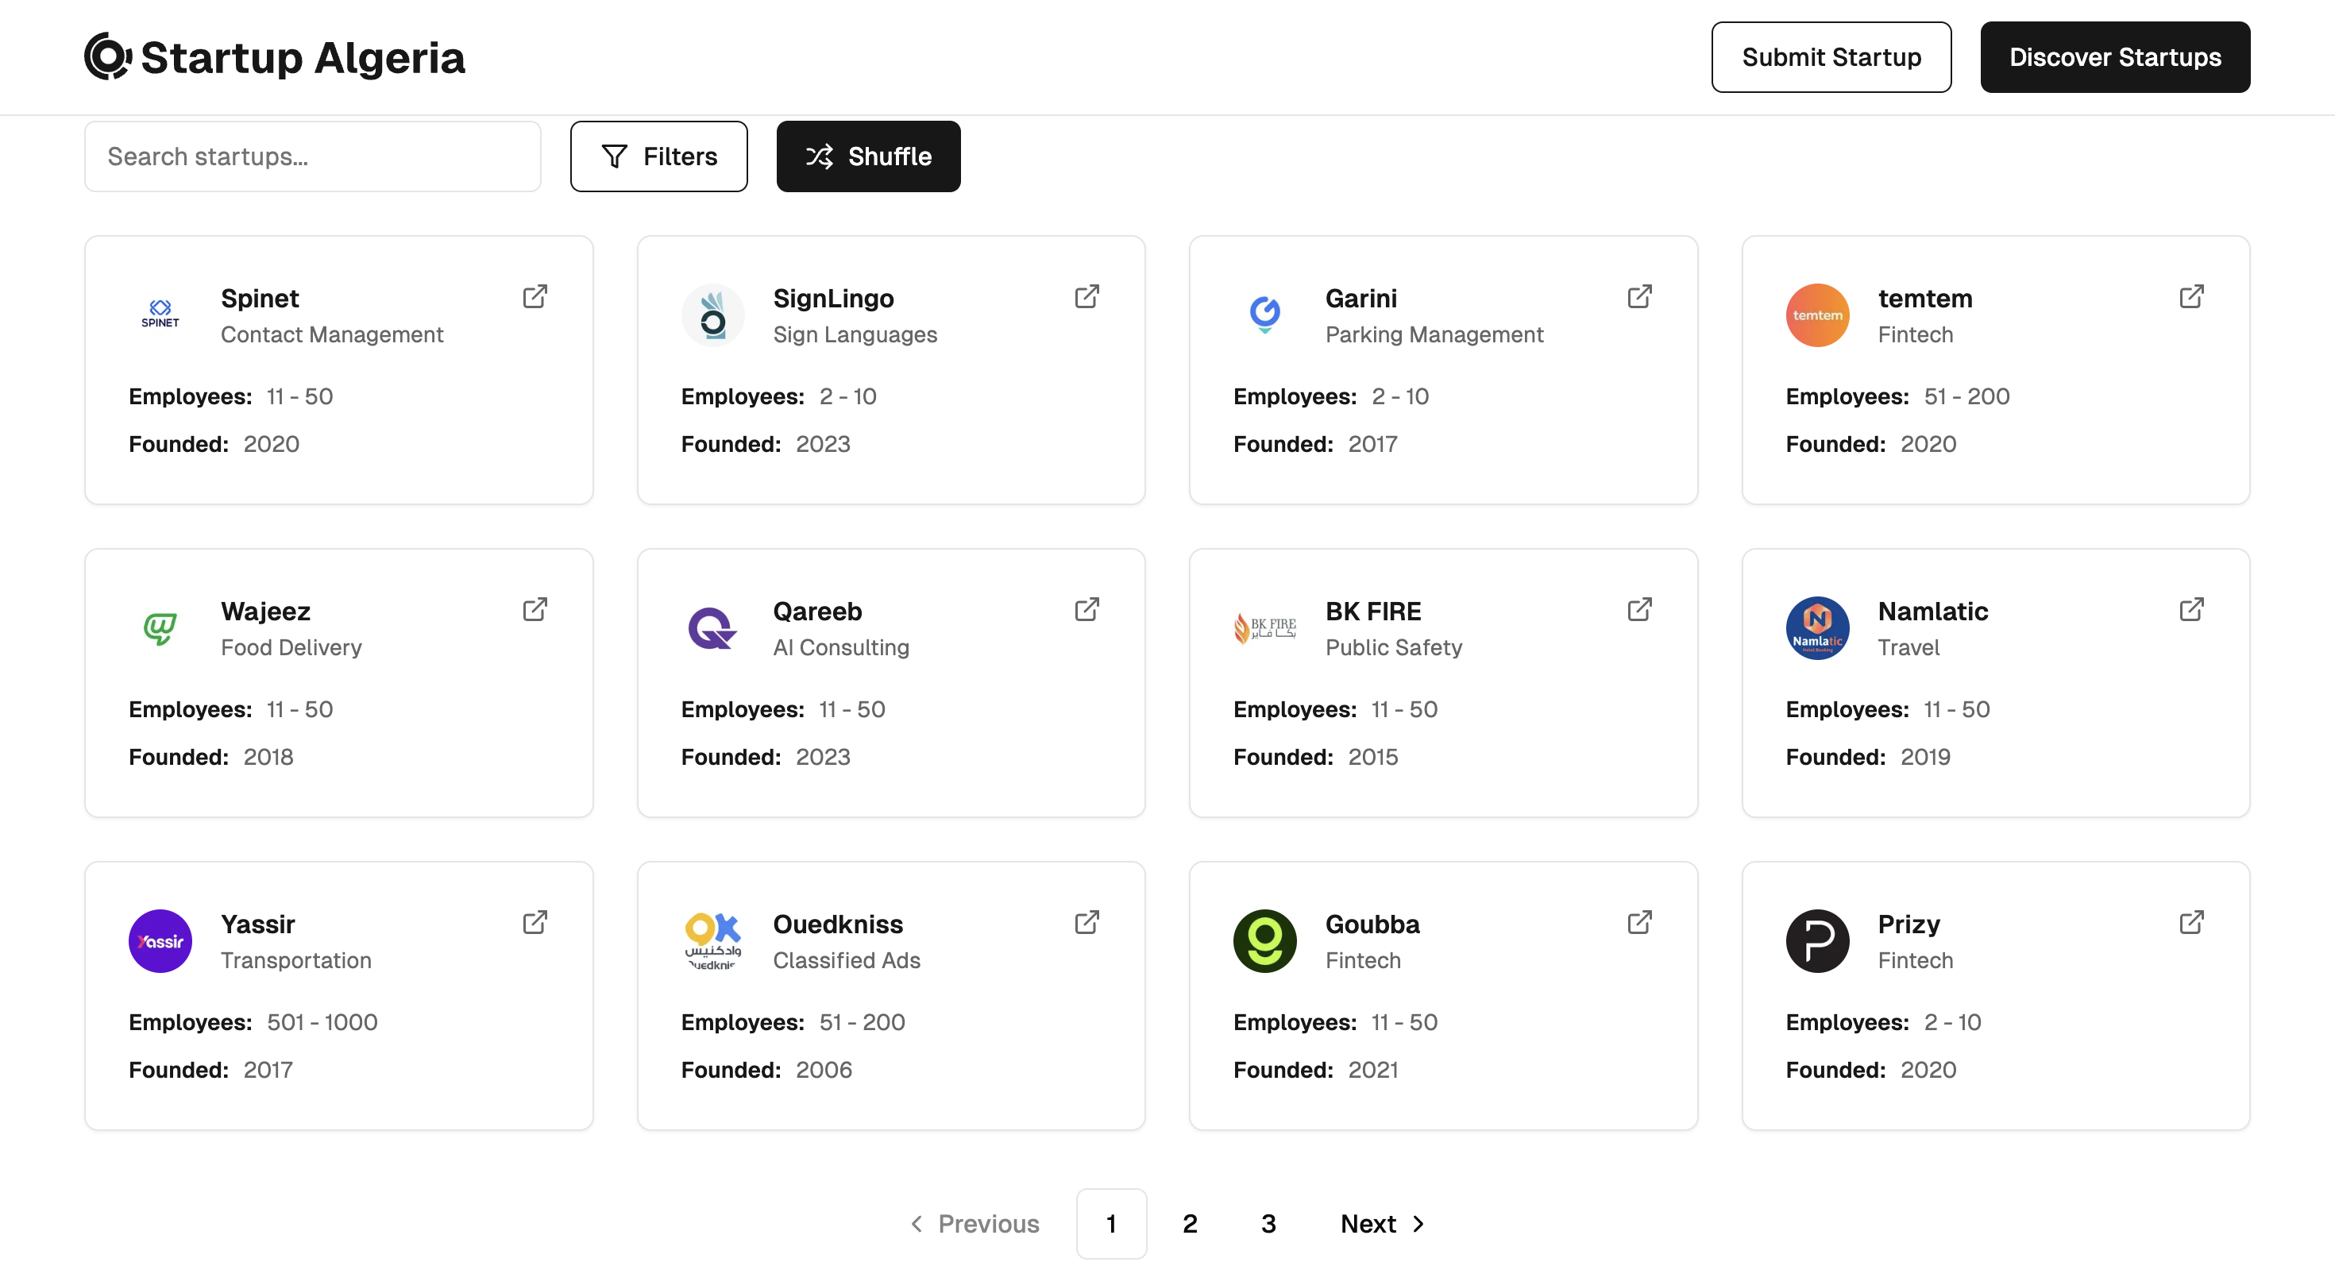Select the BK FIRE title
The height and width of the screenshot is (1266, 2335).
tap(1372, 611)
